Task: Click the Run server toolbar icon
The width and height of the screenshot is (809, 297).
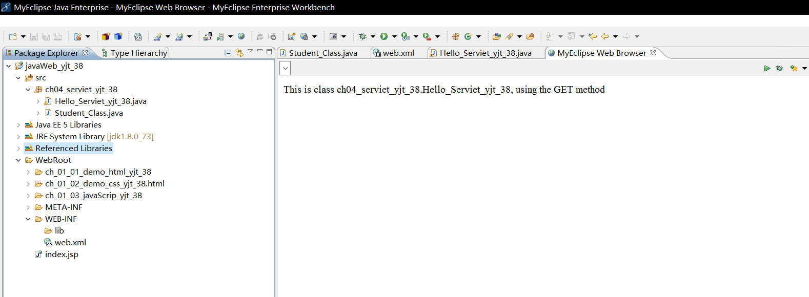Action: (220, 36)
